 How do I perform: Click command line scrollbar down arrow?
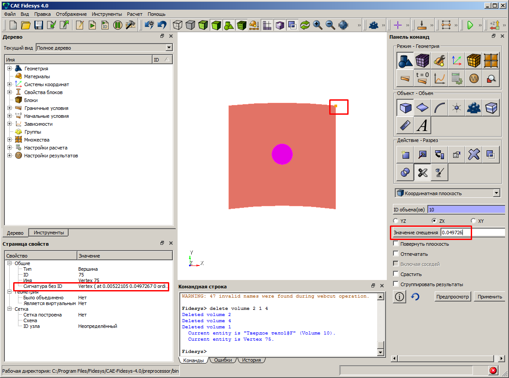click(381, 353)
